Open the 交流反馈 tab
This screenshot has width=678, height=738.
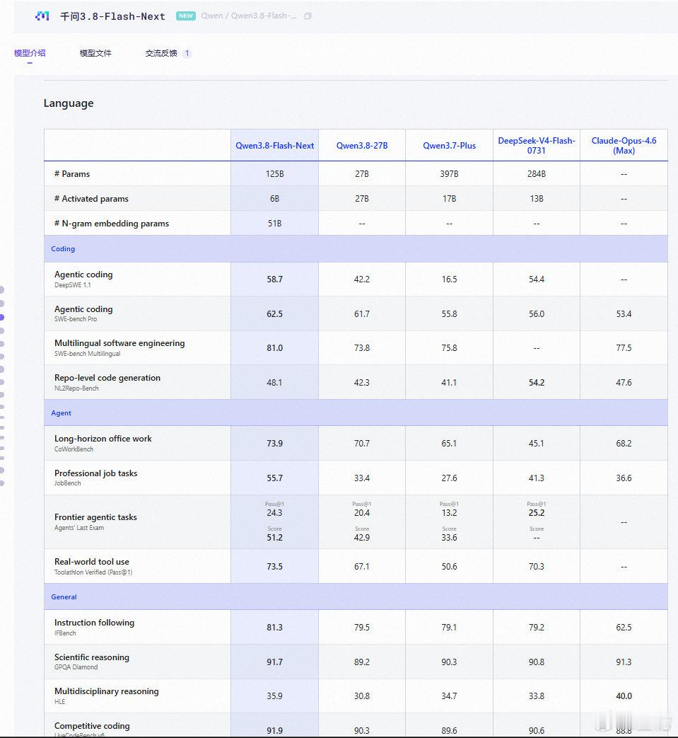161,53
